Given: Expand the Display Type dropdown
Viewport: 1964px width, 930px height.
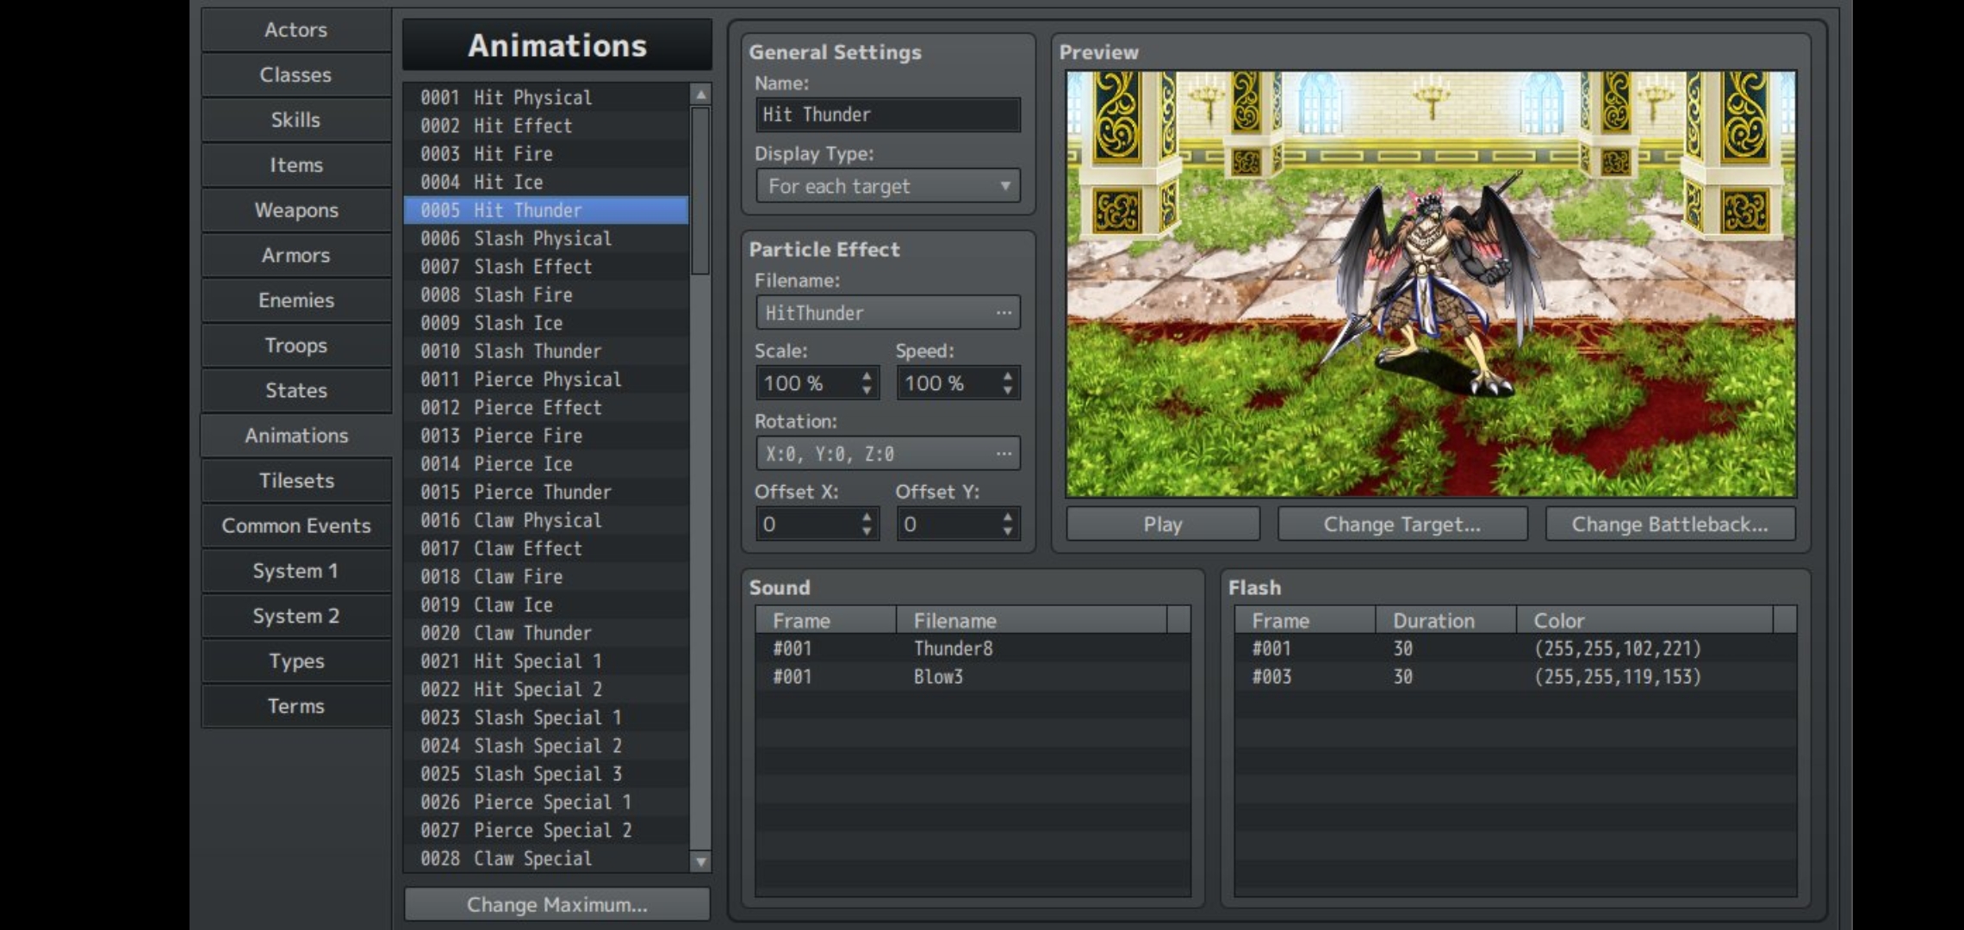Looking at the screenshot, I should point(888,186).
